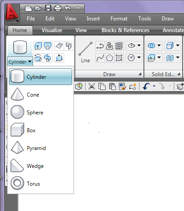The image size is (184, 211).
Task: Select the Line drawing tool
Action: (86, 53)
